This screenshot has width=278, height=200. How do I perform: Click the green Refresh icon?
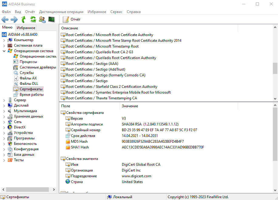pyautogui.click(x=33, y=19)
